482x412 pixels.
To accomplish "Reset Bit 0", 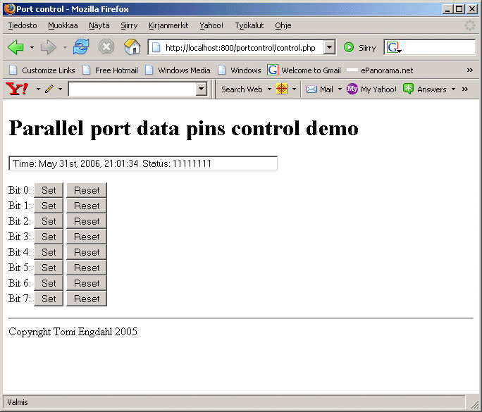I will (x=87, y=190).
